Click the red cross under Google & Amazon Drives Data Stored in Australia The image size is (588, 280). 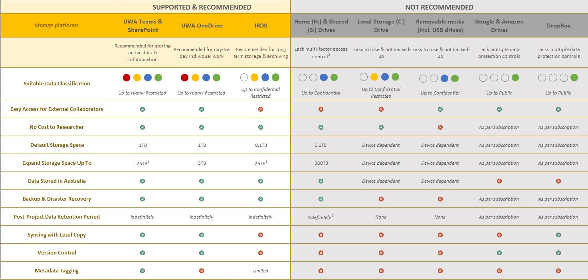[499, 181]
